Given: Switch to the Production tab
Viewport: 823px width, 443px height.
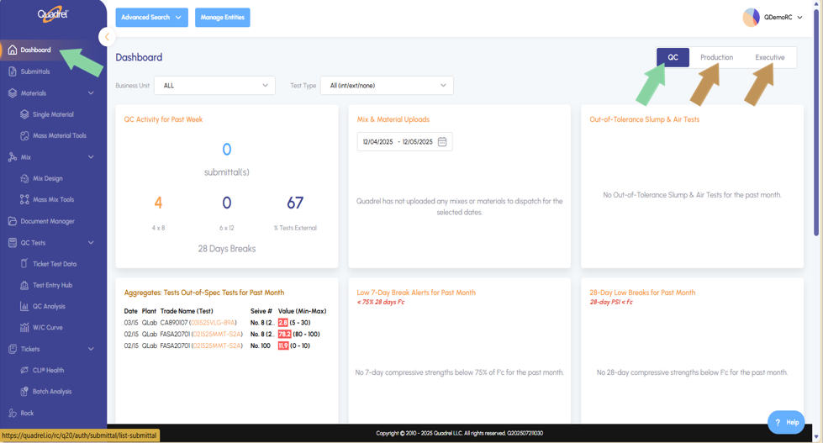Looking at the screenshot, I should (716, 57).
